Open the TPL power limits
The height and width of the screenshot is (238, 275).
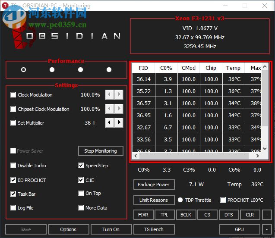pos(164,215)
